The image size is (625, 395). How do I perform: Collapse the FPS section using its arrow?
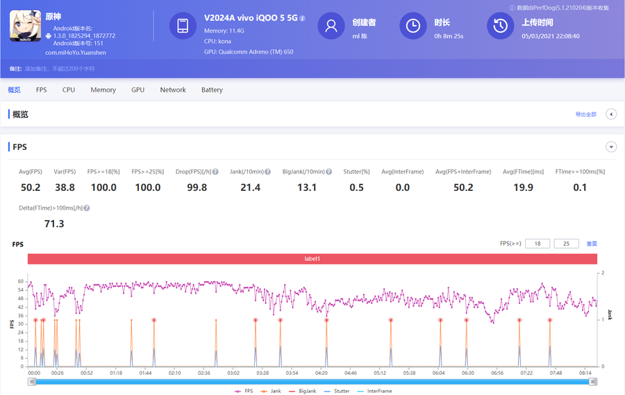611,146
